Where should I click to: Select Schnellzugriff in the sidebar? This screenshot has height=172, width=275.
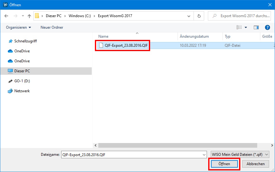click(x=26, y=41)
